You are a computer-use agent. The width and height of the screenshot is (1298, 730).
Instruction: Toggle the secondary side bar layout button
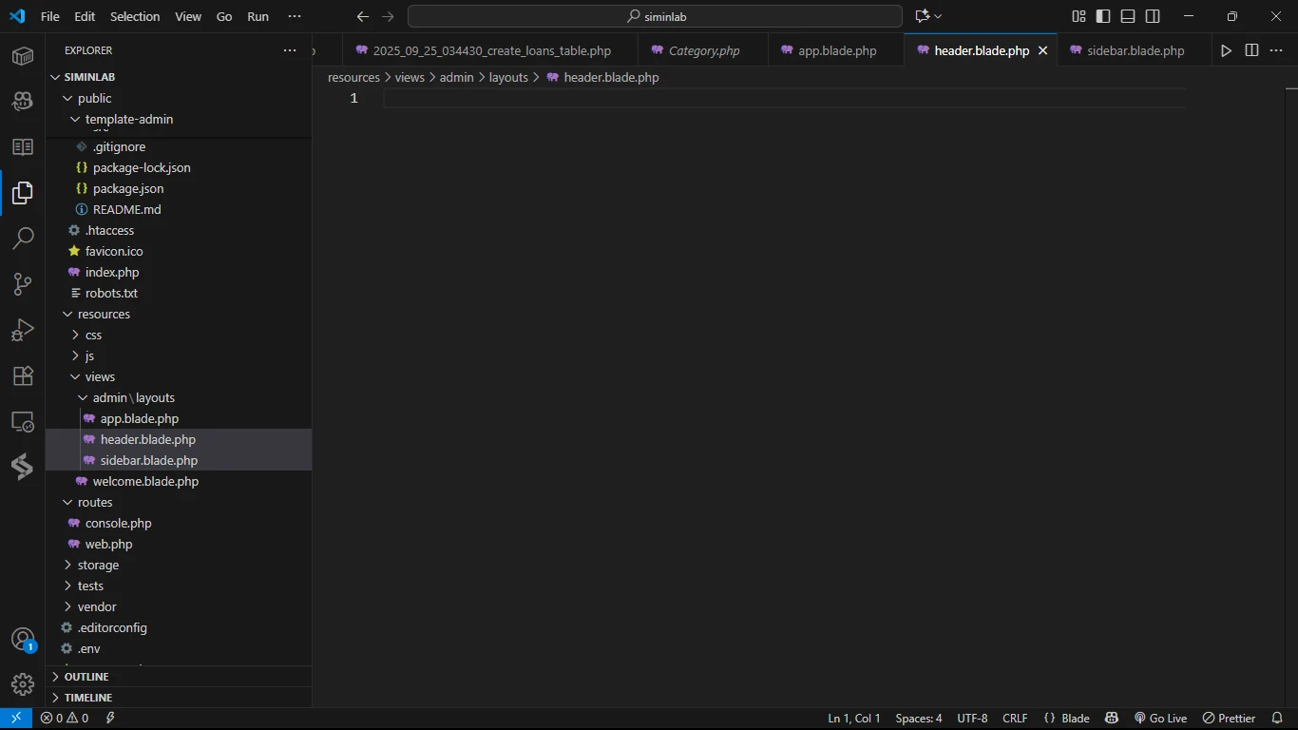[x=1153, y=16]
